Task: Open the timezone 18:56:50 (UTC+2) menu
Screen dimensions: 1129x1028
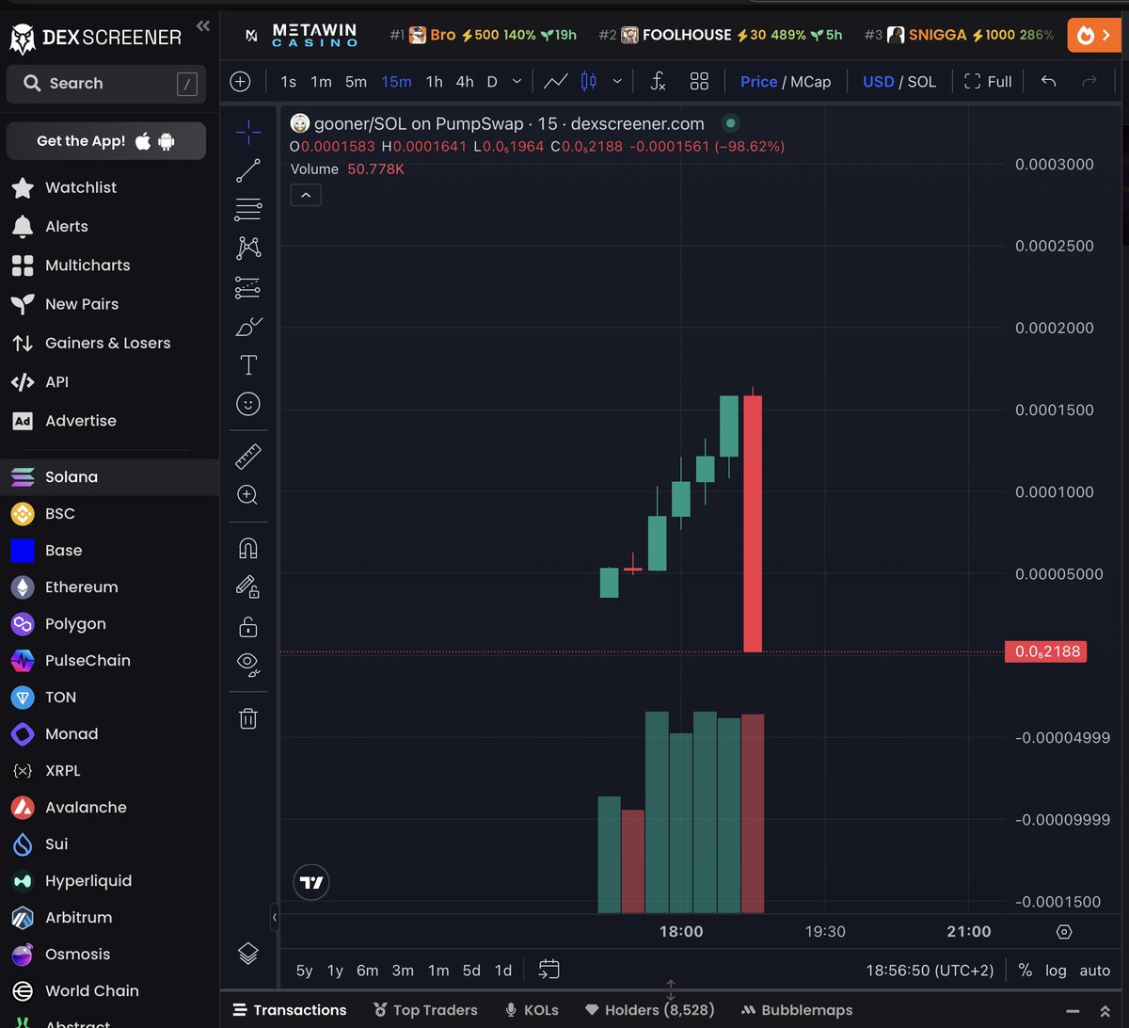Action: (930, 970)
